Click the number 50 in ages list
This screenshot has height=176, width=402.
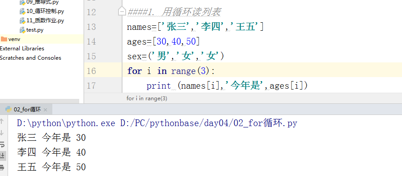(x=191, y=41)
